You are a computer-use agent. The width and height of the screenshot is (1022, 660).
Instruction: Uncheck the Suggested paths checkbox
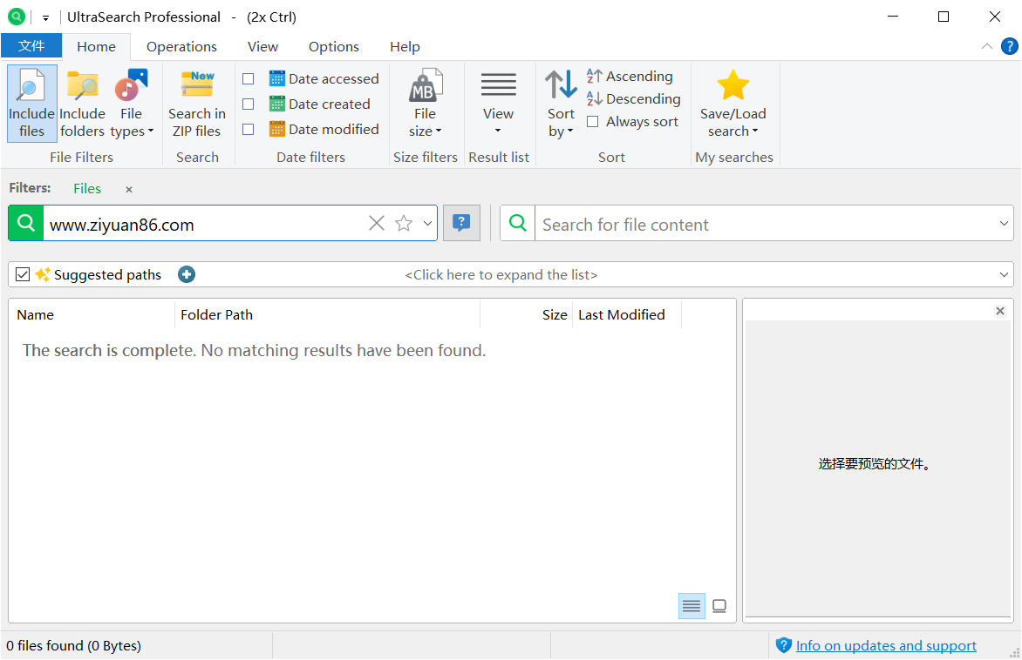(x=23, y=274)
